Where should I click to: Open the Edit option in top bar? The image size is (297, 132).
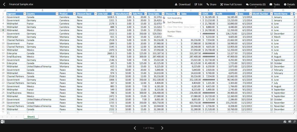[x=198, y=5]
